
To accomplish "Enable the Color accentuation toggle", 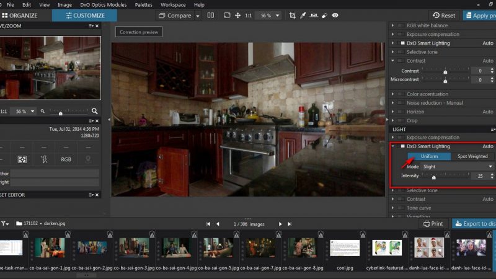I will [x=401, y=94].
